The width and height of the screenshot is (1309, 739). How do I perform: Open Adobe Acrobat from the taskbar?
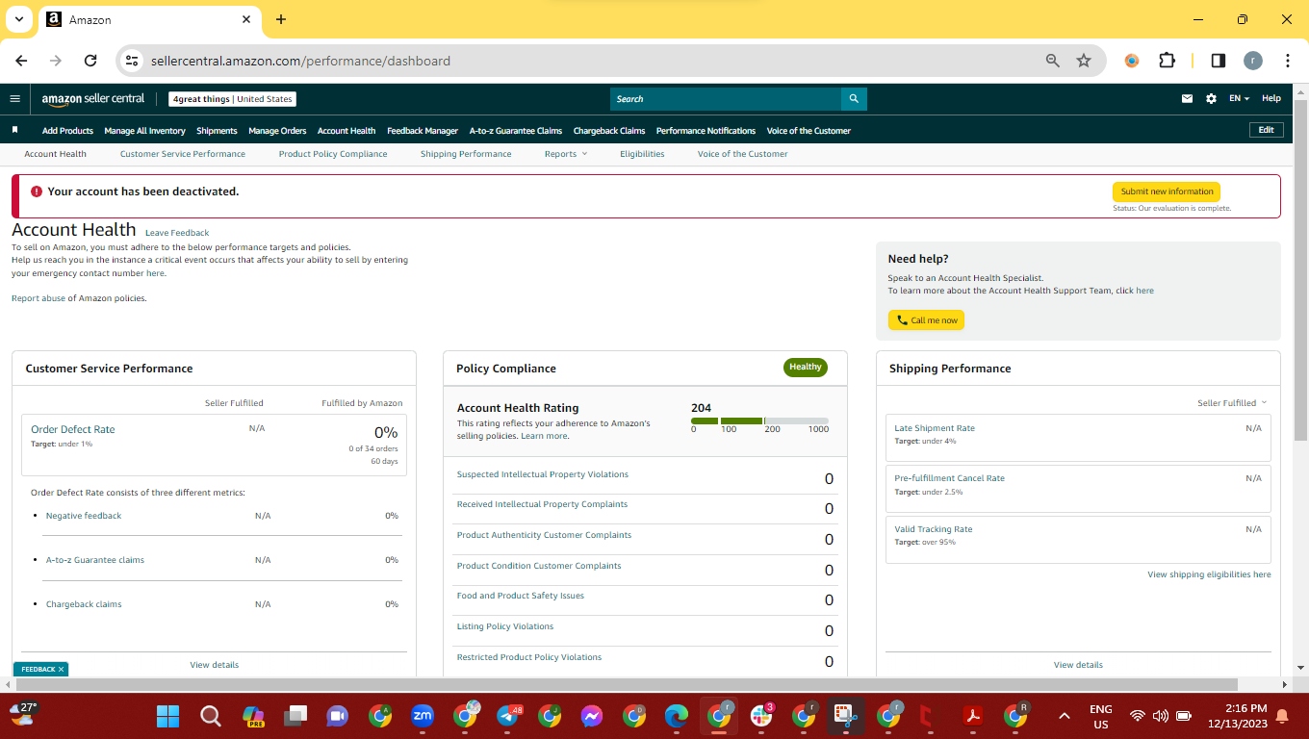click(973, 716)
